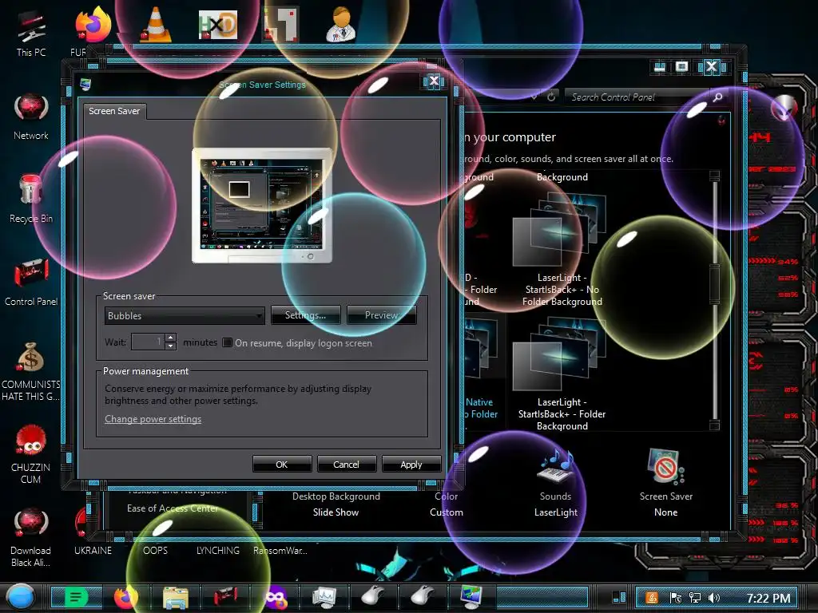Open the Network desktop icon
Image resolution: width=818 pixels, height=613 pixels.
(31, 117)
